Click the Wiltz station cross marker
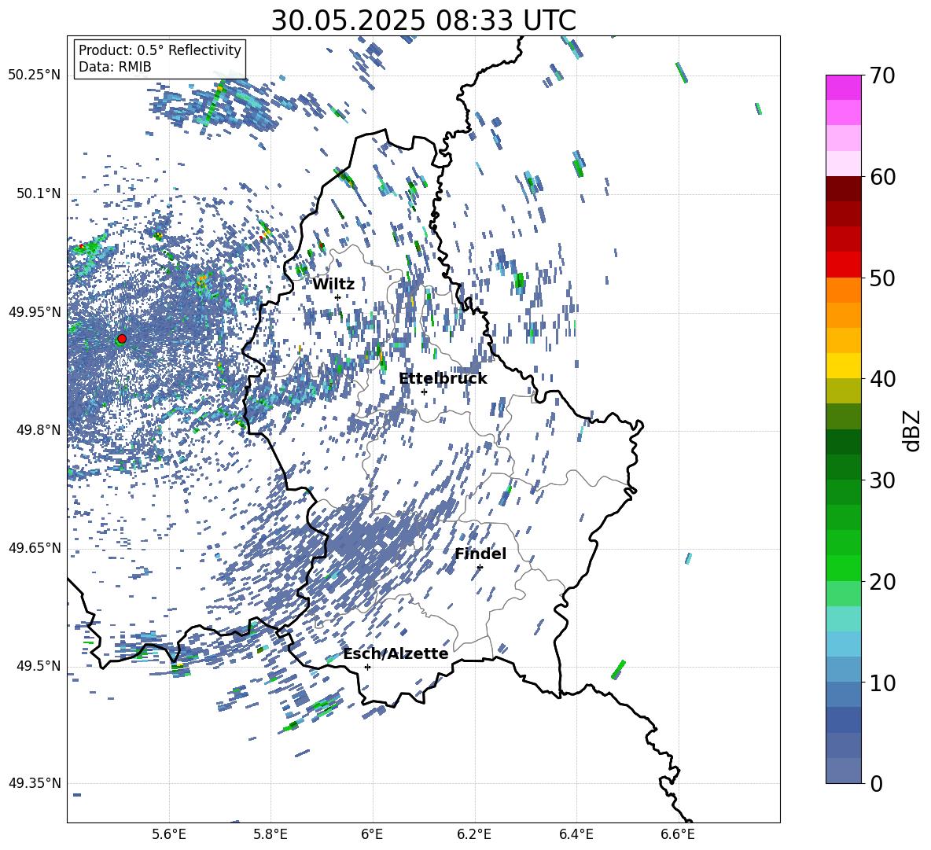Screen dimensions: 931x850 [338, 297]
